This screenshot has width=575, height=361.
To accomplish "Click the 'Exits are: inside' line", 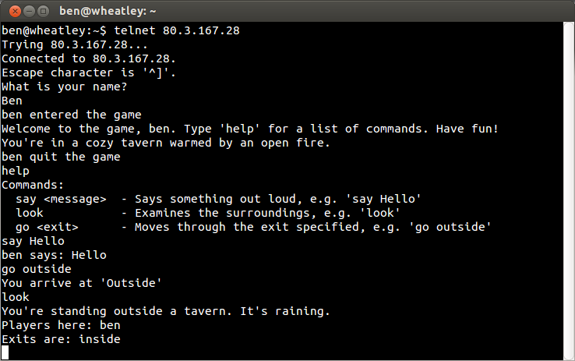I will click(61, 339).
